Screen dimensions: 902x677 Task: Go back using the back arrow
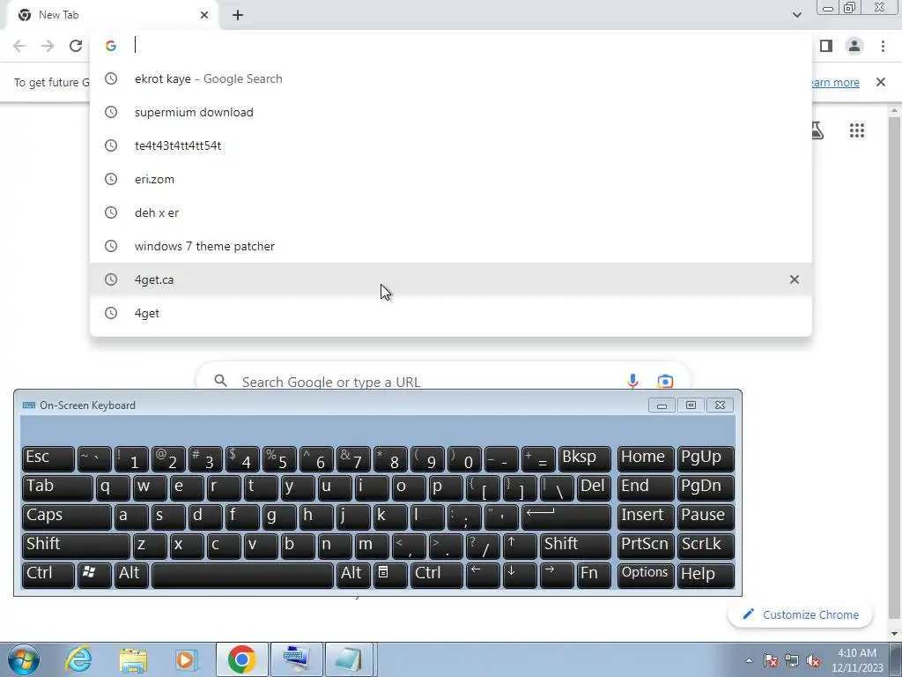(x=19, y=46)
